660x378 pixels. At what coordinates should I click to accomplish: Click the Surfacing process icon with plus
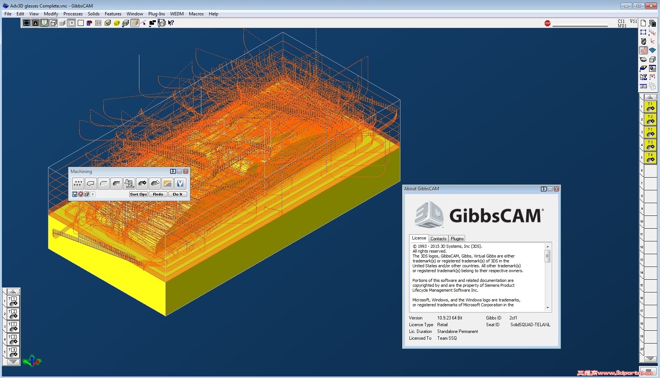[142, 184]
